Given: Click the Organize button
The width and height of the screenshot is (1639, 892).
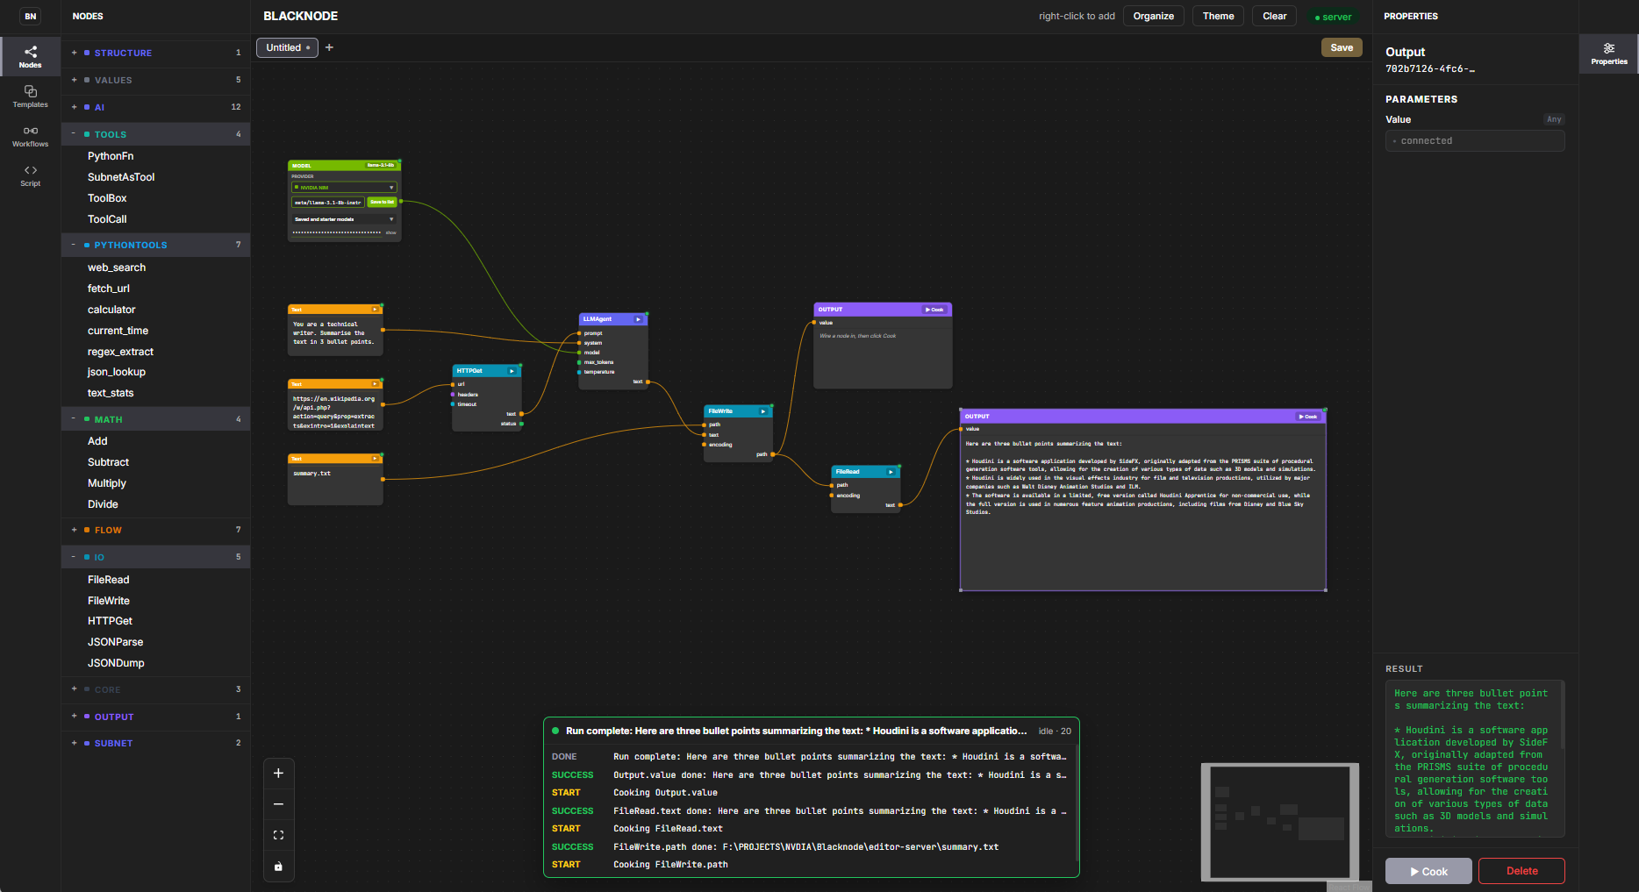Looking at the screenshot, I should click(x=1153, y=16).
